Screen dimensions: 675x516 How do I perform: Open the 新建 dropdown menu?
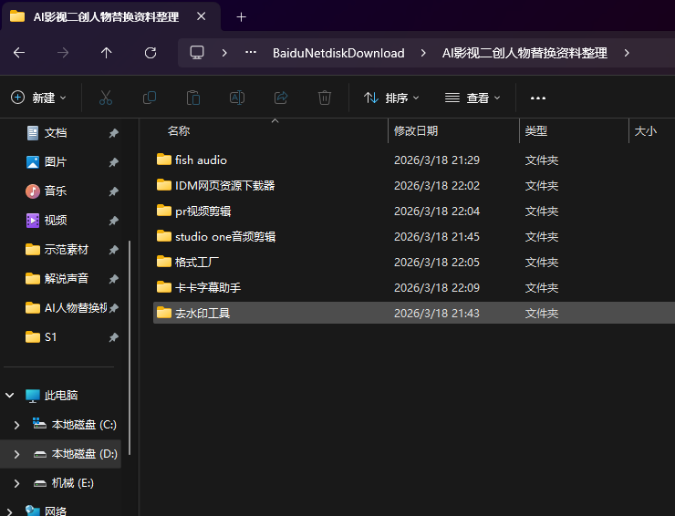[39, 98]
